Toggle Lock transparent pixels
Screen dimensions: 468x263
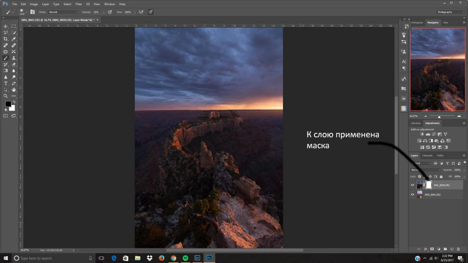(420, 177)
